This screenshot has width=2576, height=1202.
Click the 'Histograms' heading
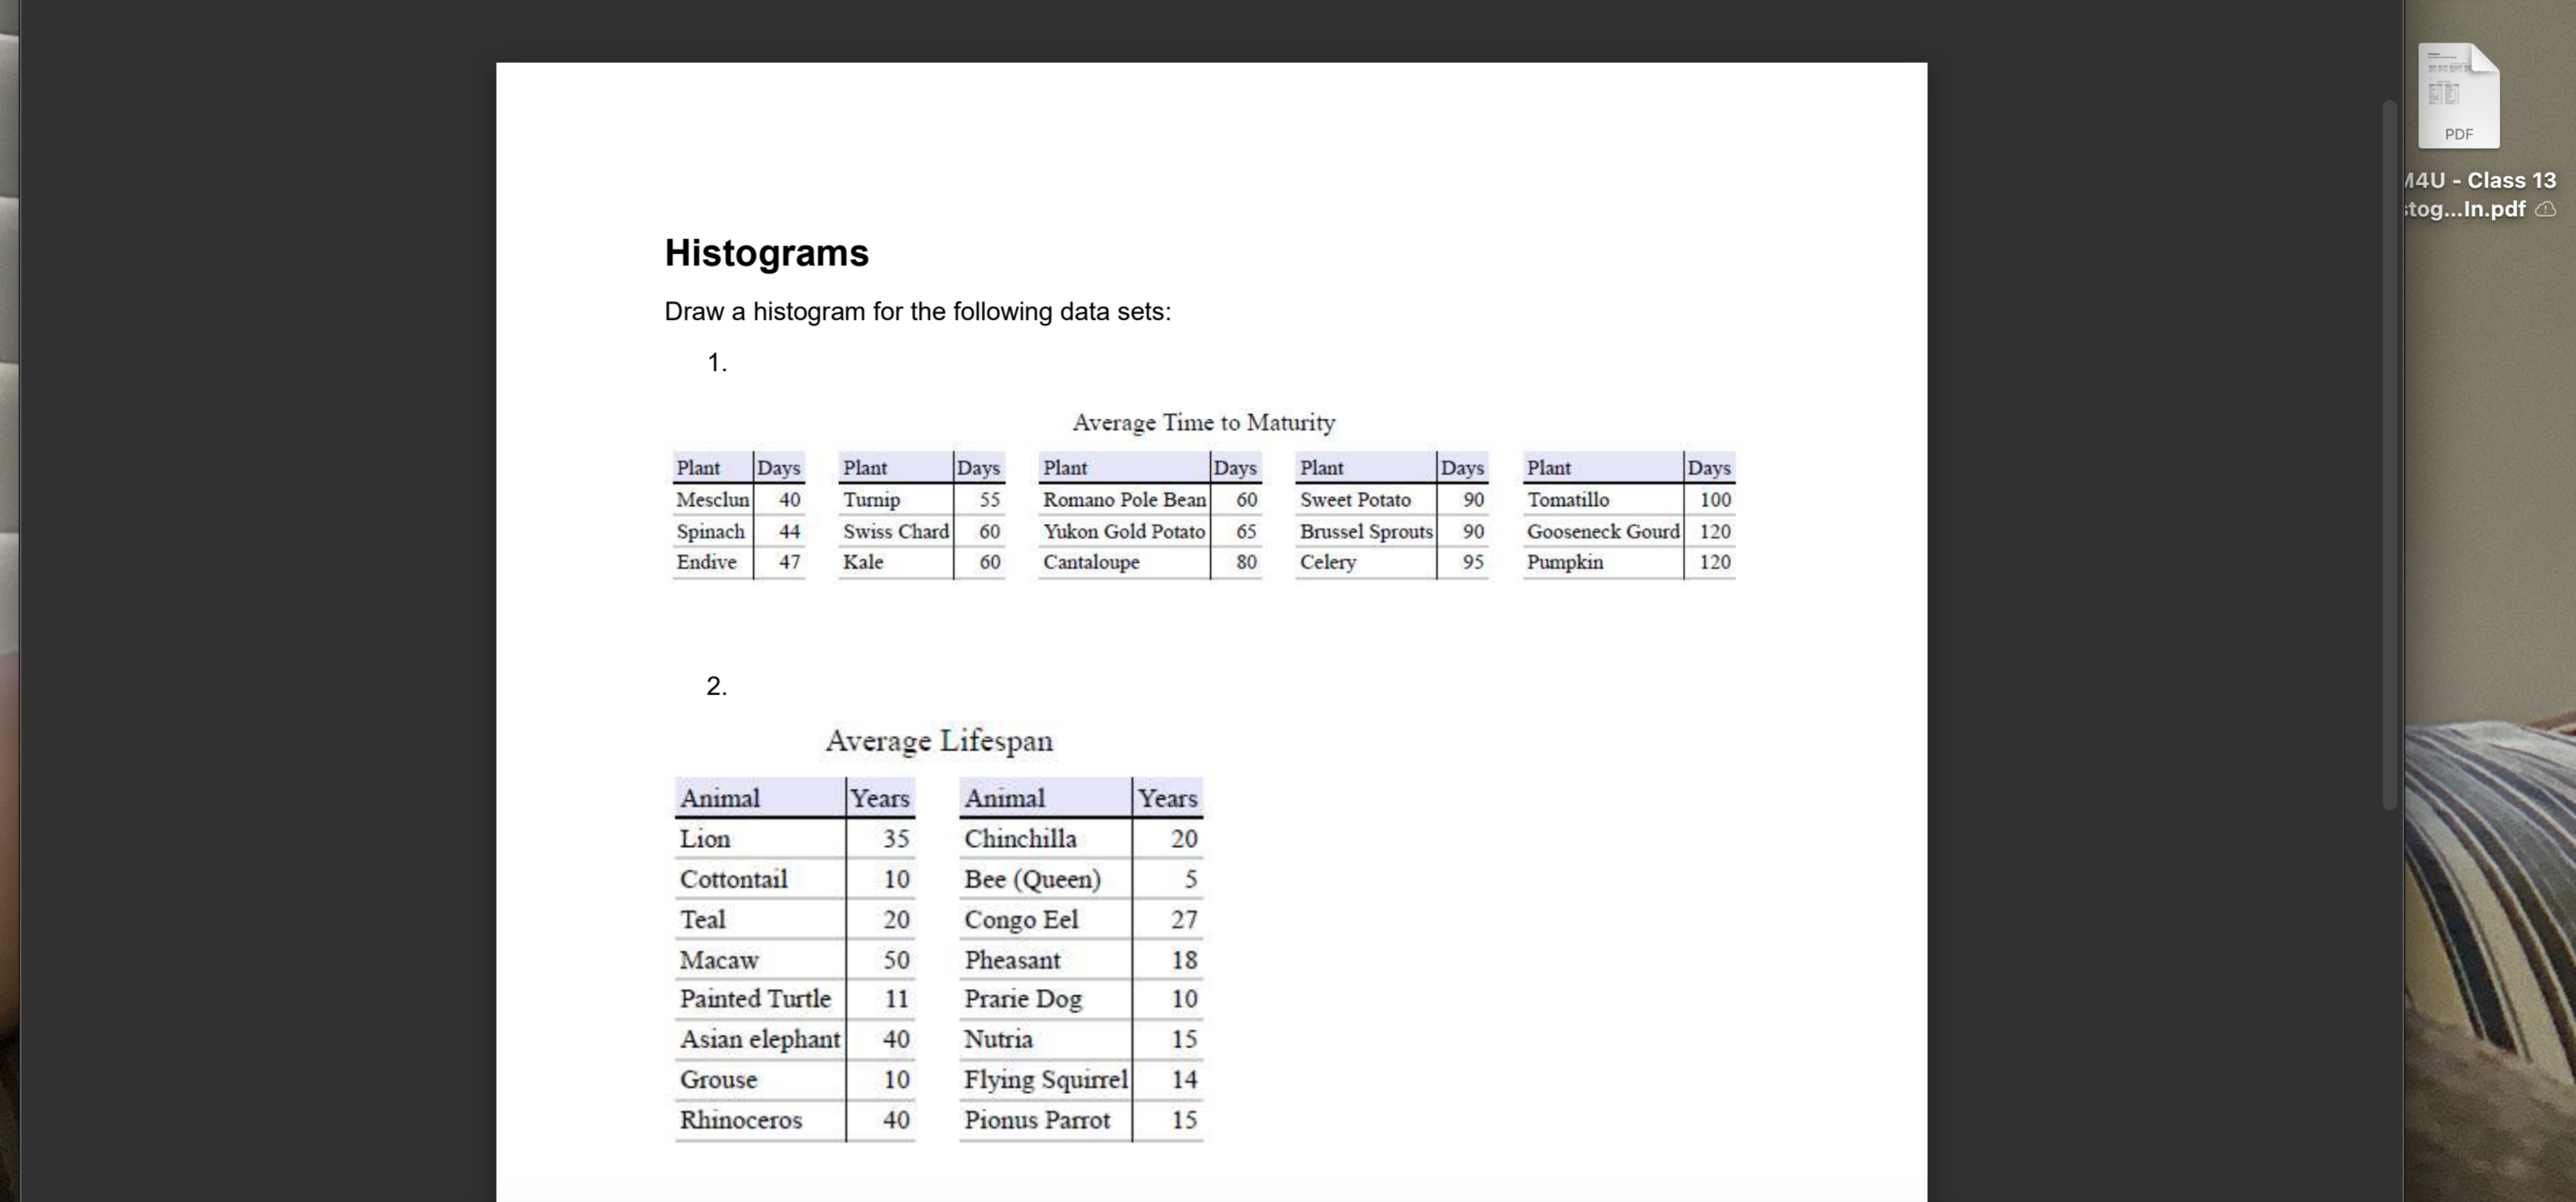[x=766, y=253]
